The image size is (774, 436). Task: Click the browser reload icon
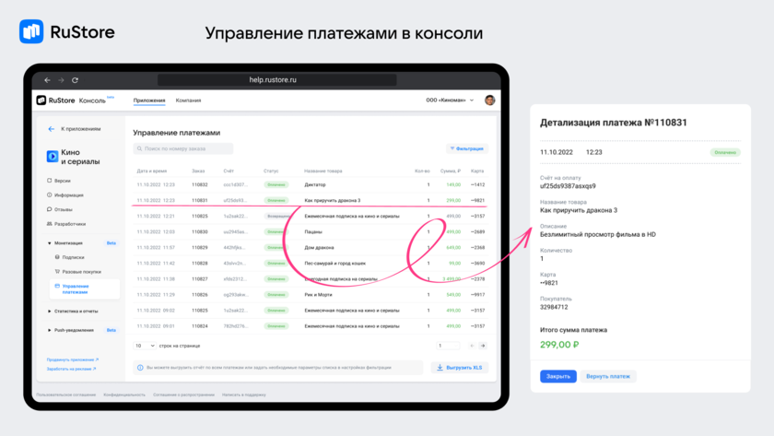(75, 80)
